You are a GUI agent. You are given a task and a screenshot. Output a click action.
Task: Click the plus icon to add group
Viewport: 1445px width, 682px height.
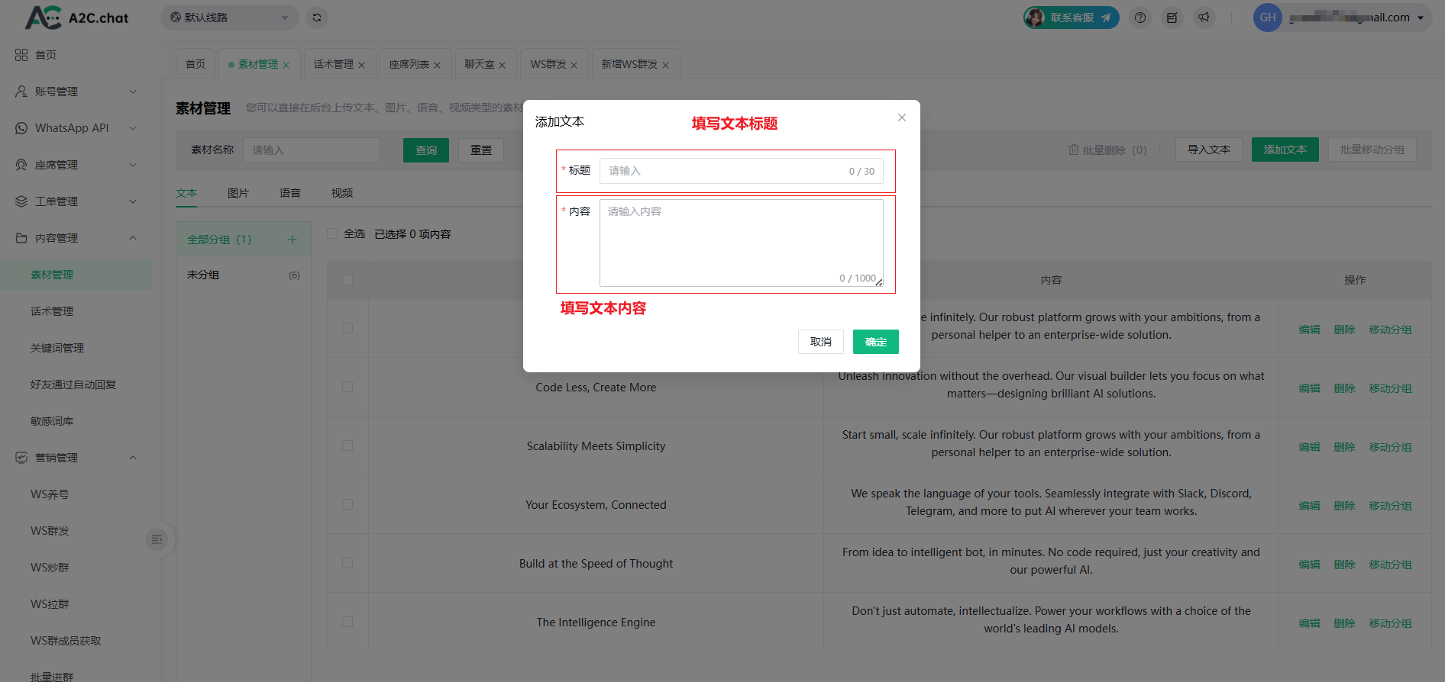(x=292, y=240)
